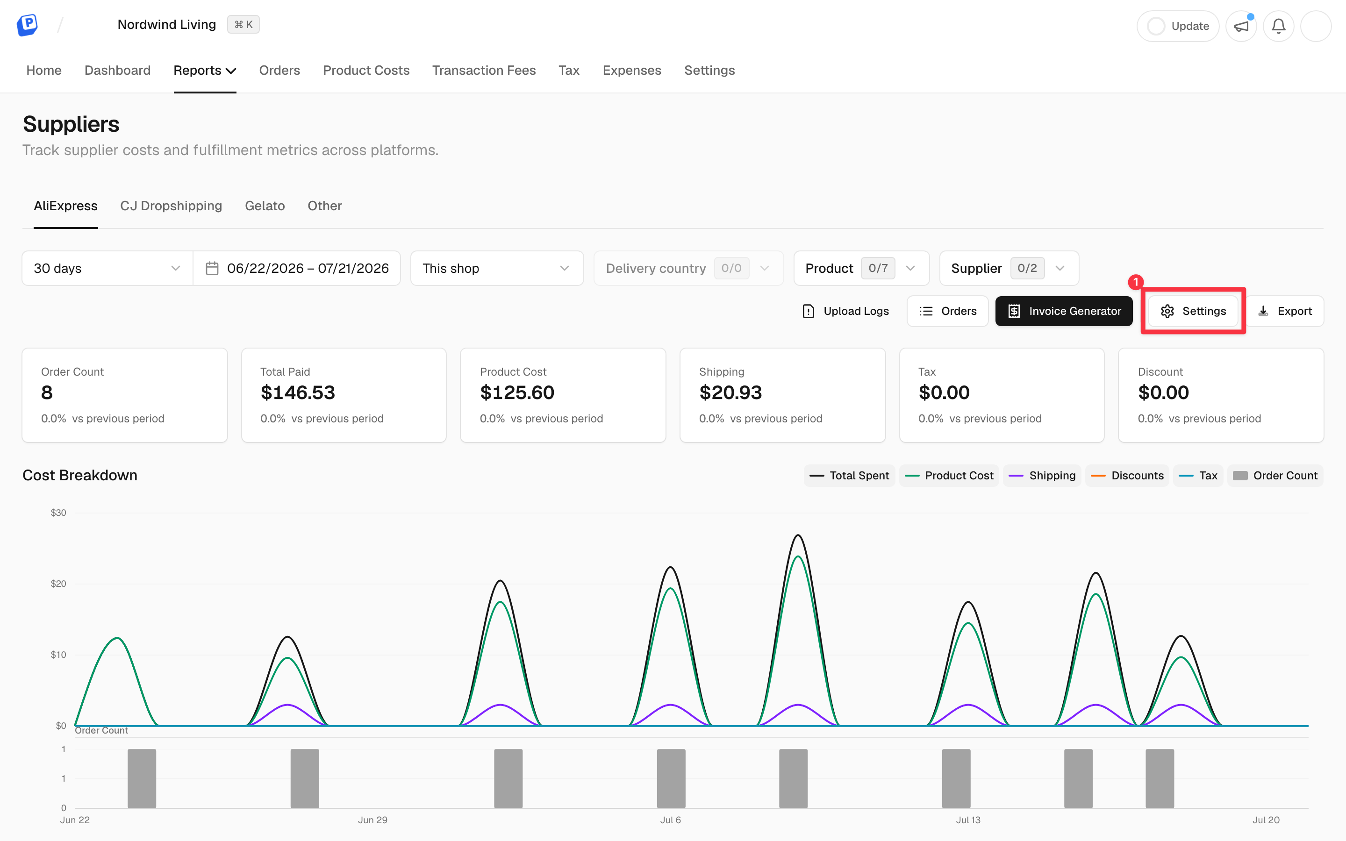The height and width of the screenshot is (841, 1346).
Task: Toggle Product Cost legend series
Action: (949, 476)
